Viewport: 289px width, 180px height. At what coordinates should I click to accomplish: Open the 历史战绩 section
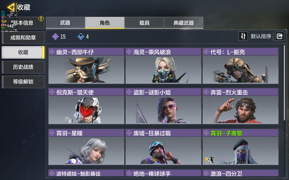coord(23,67)
